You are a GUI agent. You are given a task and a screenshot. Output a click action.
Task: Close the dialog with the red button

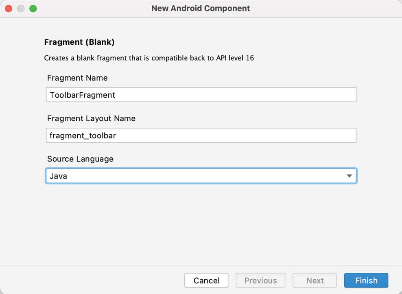click(9, 9)
